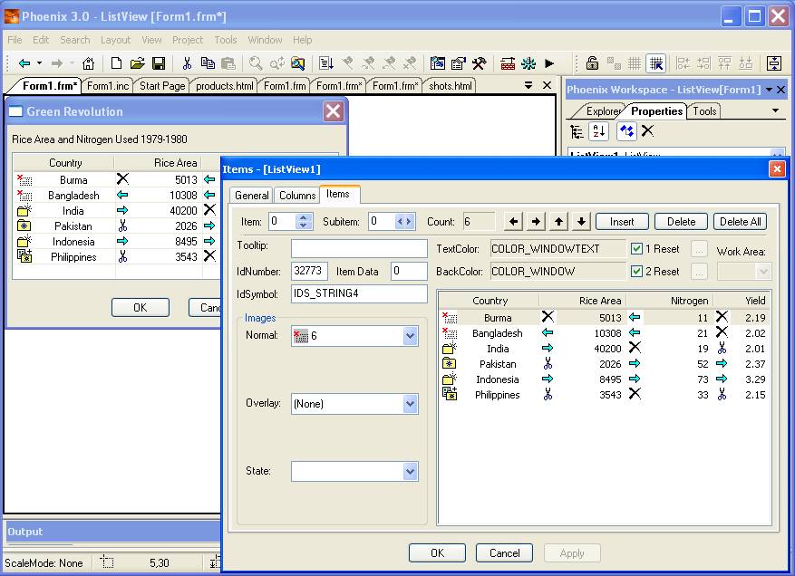Click the copy toolbar icon
The height and width of the screenshot is (576, 795).
(208, 63)
